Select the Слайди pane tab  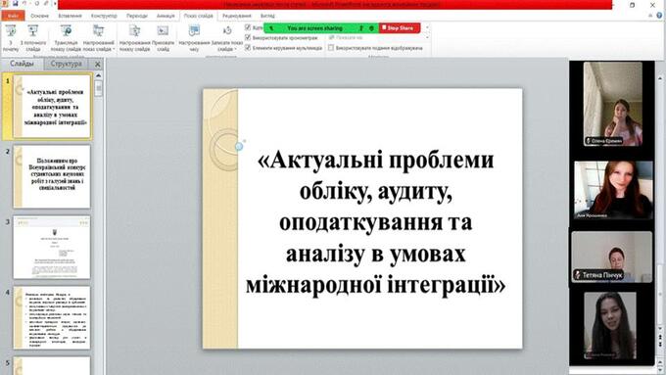click(x=22, y=64)
